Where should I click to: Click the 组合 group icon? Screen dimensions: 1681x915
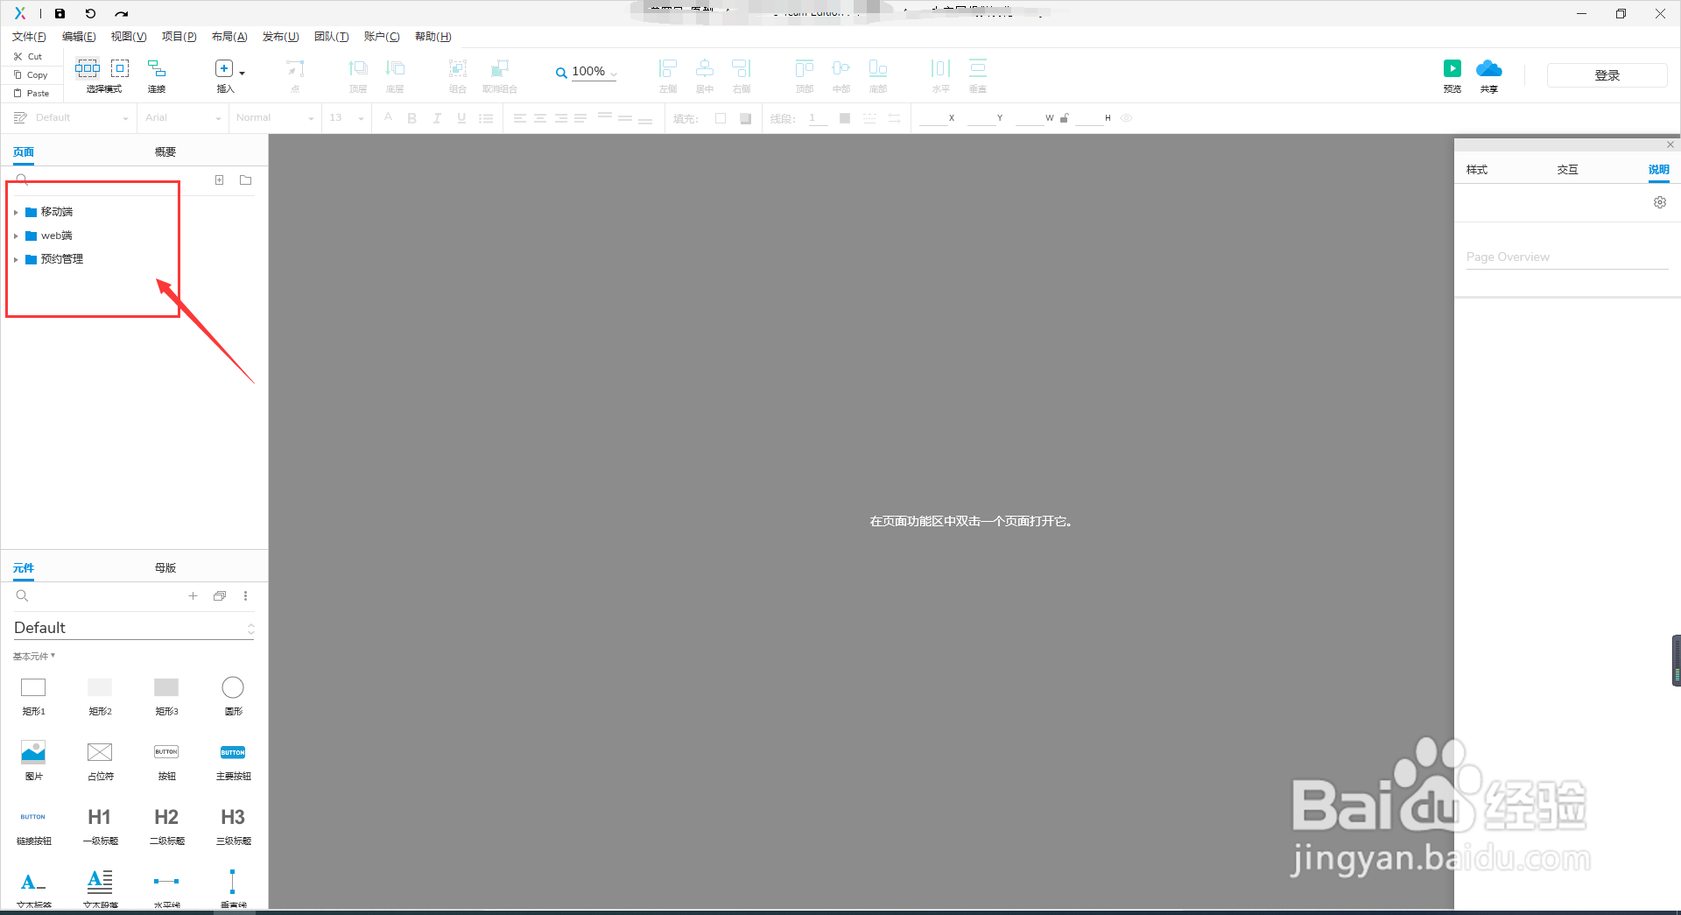pyautogui.click(x=458, y=68)
